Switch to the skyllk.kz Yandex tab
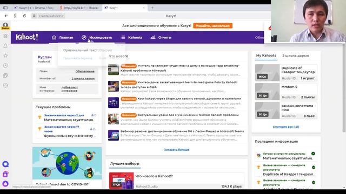The height and width of the screenshot is (194, 346). [79, 8]
